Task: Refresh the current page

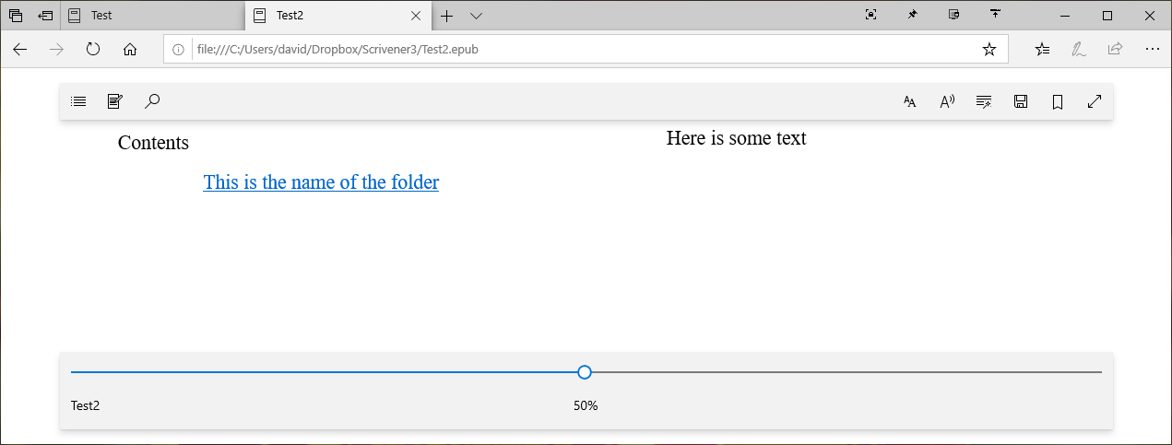Action: 93,49
